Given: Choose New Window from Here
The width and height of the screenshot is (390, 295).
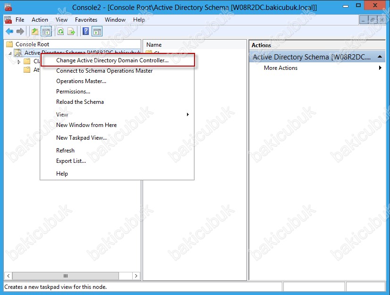Looking at the screenshot, I should click(x=117, y=125).
